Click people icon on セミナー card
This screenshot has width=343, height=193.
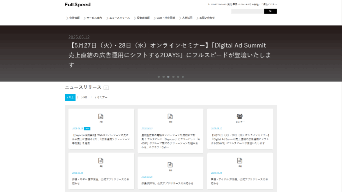tap(240, 116)
